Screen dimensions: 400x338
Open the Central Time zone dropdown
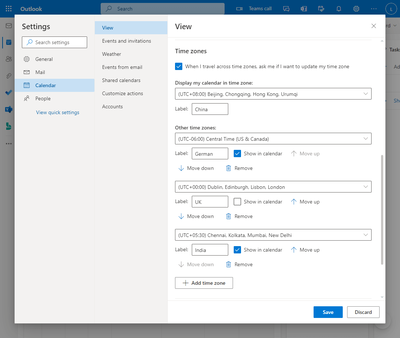[273, 139]
